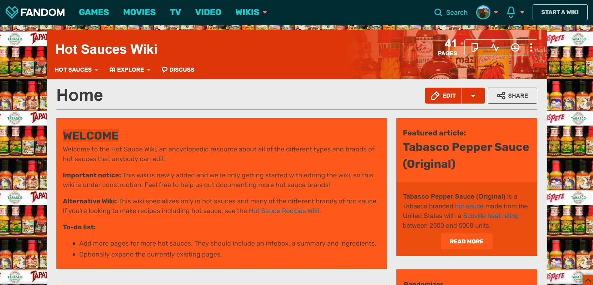Click the Tabasco Pepper Sauce (Original) heading
Screen dimensions: 593x285
(x=466, y=155)
